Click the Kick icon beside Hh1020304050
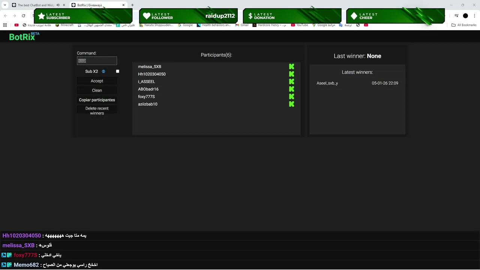This screenshot has width=480, height=270. [x=291, y=74]
